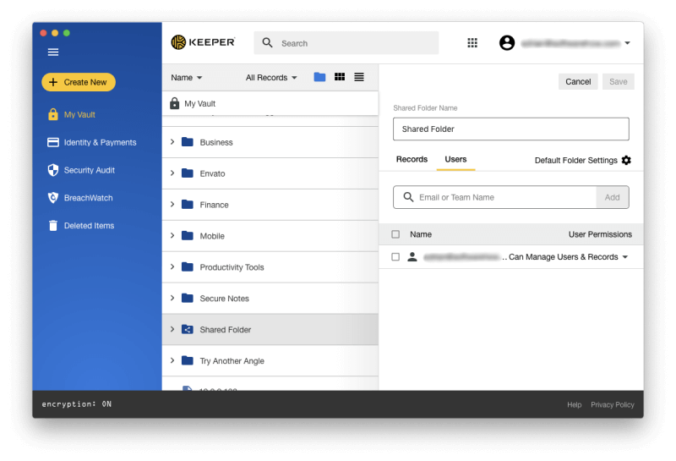Click the My Vault lock icon in sidebar
The image size is (676, 461).
click(x=53, y=114)
